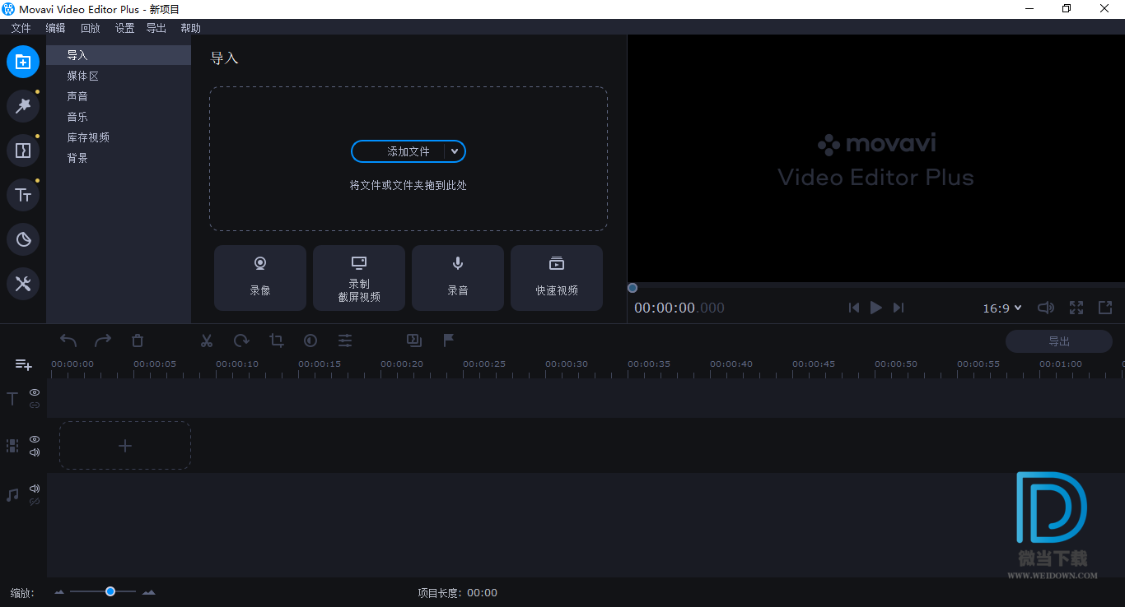Viewport: 1125px width, 607px height.
Task: Open the Transitions panel icon
Action: [23, 151]
